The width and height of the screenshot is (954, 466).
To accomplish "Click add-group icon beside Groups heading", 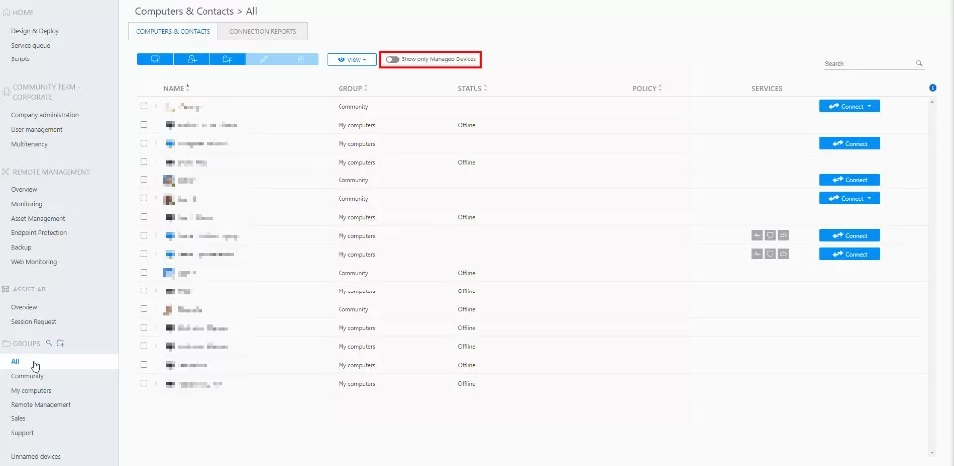I will pyautogui.click(x=60, y=343).
